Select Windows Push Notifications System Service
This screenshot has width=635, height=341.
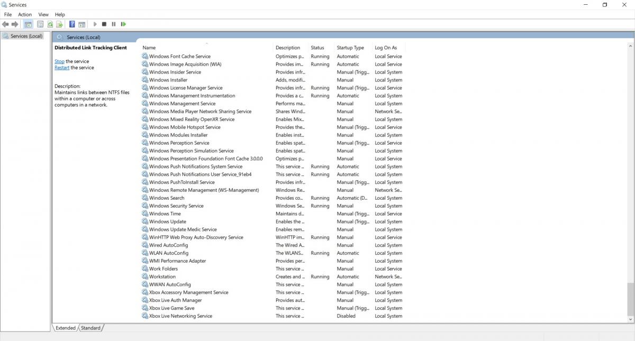pos(273,166)
